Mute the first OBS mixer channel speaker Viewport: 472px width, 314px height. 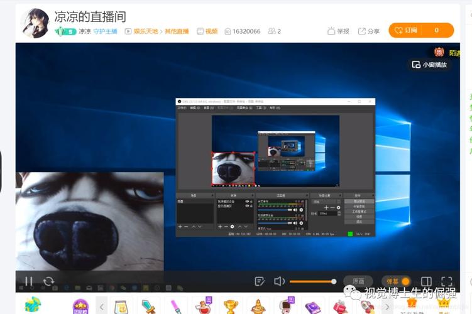(x=295, y=210)
